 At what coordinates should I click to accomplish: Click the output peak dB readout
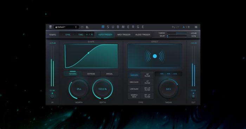point(194,43)
